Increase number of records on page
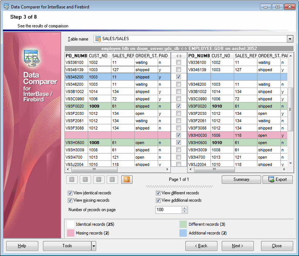Image resolution: width=299 pixels, height=256 pixels. click(x=184, y=208)
